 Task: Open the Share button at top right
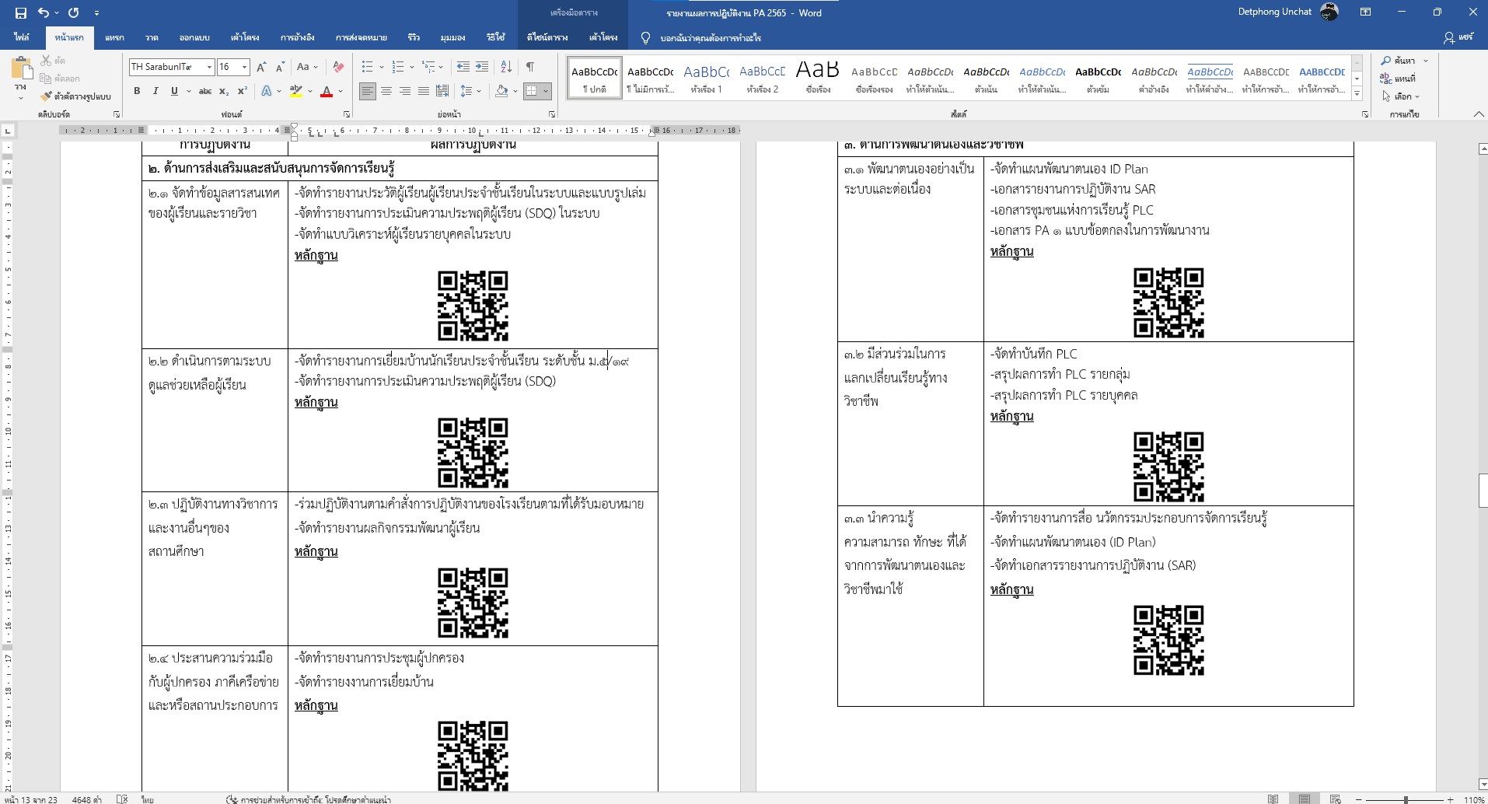1458,37
